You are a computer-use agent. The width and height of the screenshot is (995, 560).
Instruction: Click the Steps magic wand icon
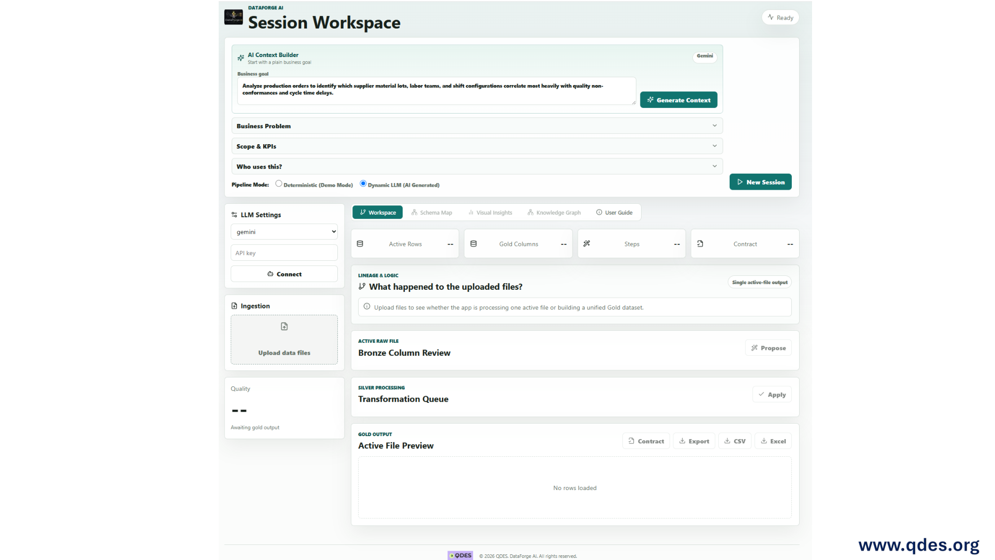[587, 244]
